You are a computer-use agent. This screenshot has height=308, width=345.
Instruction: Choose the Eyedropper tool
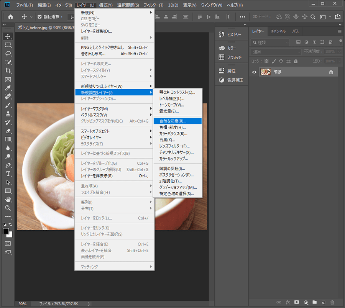[x=8, y=88]
